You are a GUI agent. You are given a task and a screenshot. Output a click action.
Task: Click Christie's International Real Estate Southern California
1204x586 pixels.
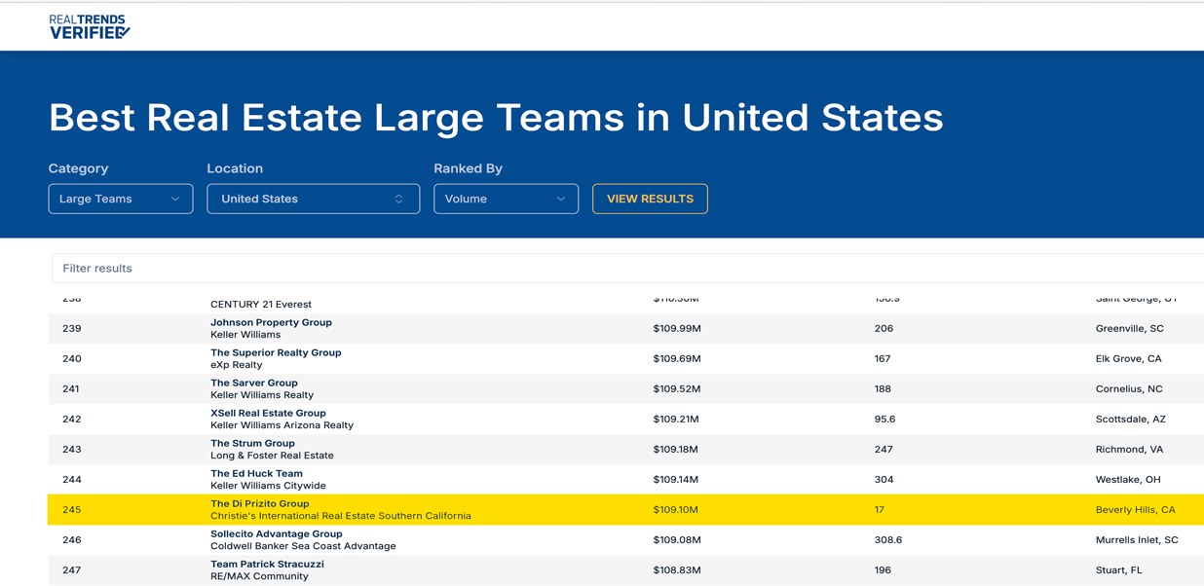coord(341,516)
